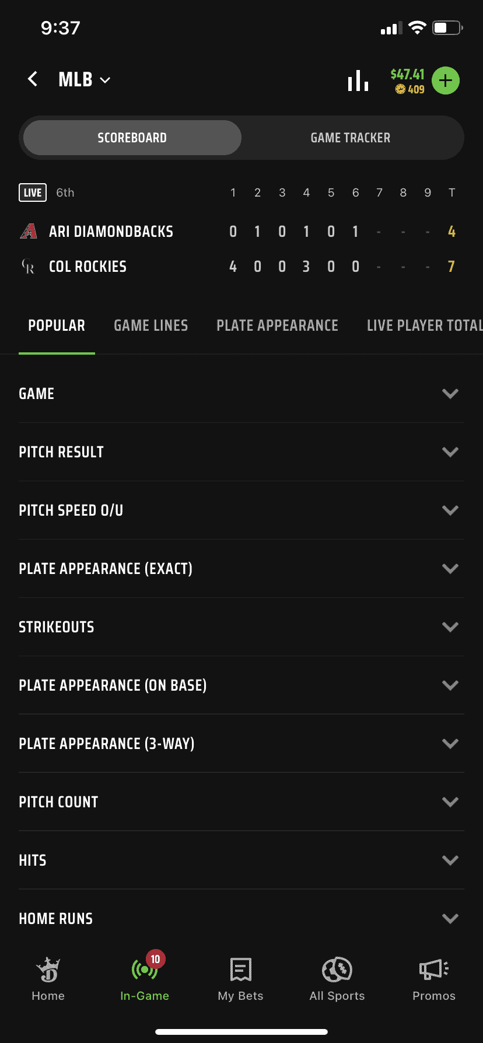Open the MLB sport selector dropdown
The image size is (483, 1043).
click(85, 79)
